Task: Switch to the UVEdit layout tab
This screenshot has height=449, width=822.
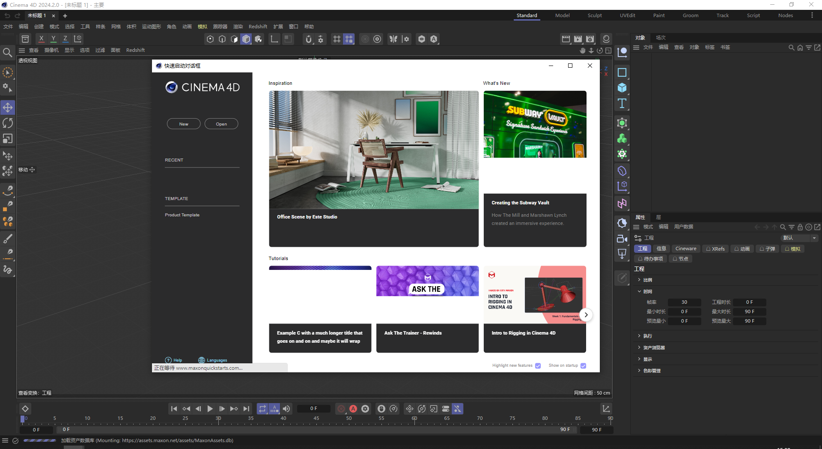Action: 627,15
